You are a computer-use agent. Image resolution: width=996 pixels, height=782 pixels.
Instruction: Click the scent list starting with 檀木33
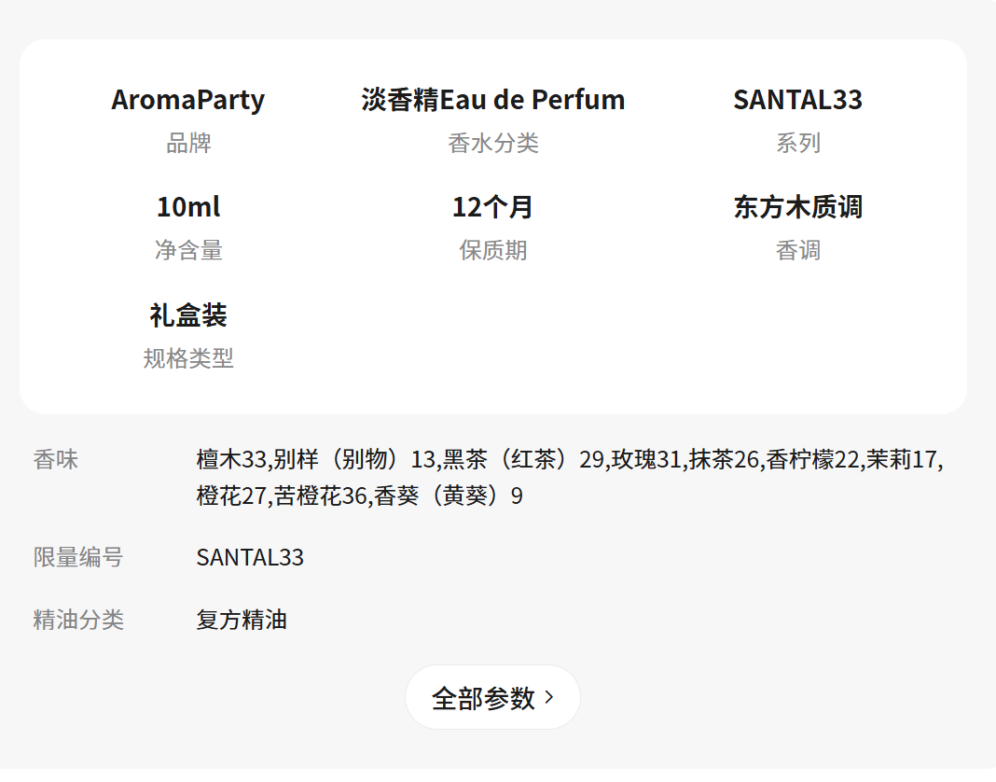pyautogui.click(x=569, y=477)
